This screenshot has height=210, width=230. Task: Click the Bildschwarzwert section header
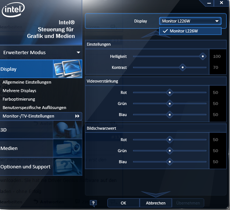click(156, 128)
